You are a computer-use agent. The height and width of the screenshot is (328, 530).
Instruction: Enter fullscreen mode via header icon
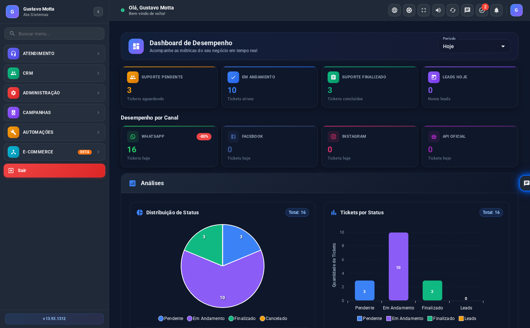click(x=424, y=10)
